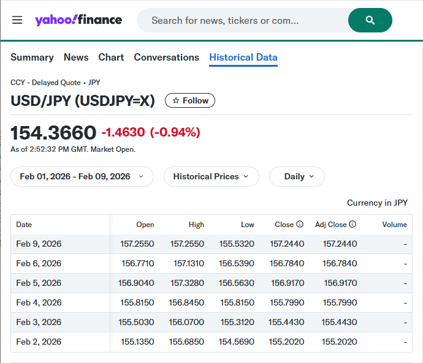Open the Summary tab

coord(32,58)
